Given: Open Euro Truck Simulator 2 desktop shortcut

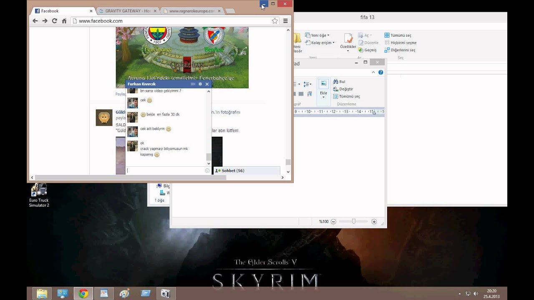Looking at the screenshot, I should (x=39, y=195).
